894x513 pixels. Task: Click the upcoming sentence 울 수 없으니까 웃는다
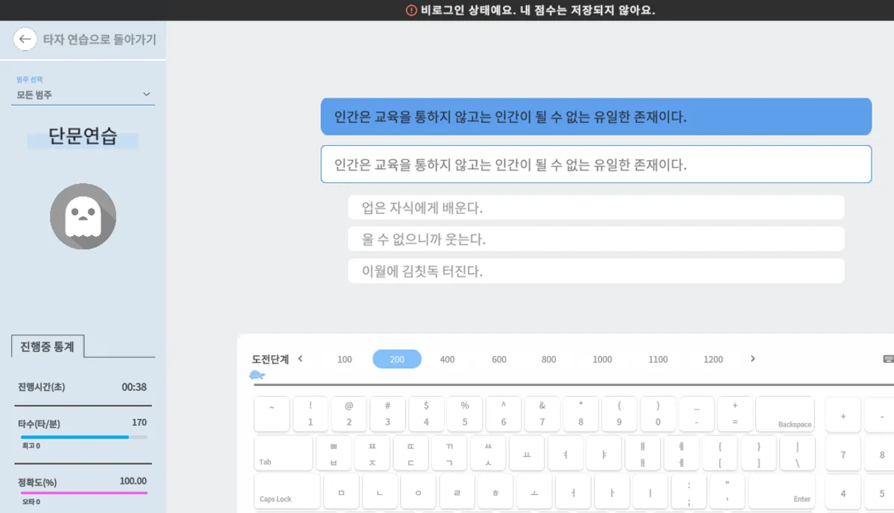point(596,239)
